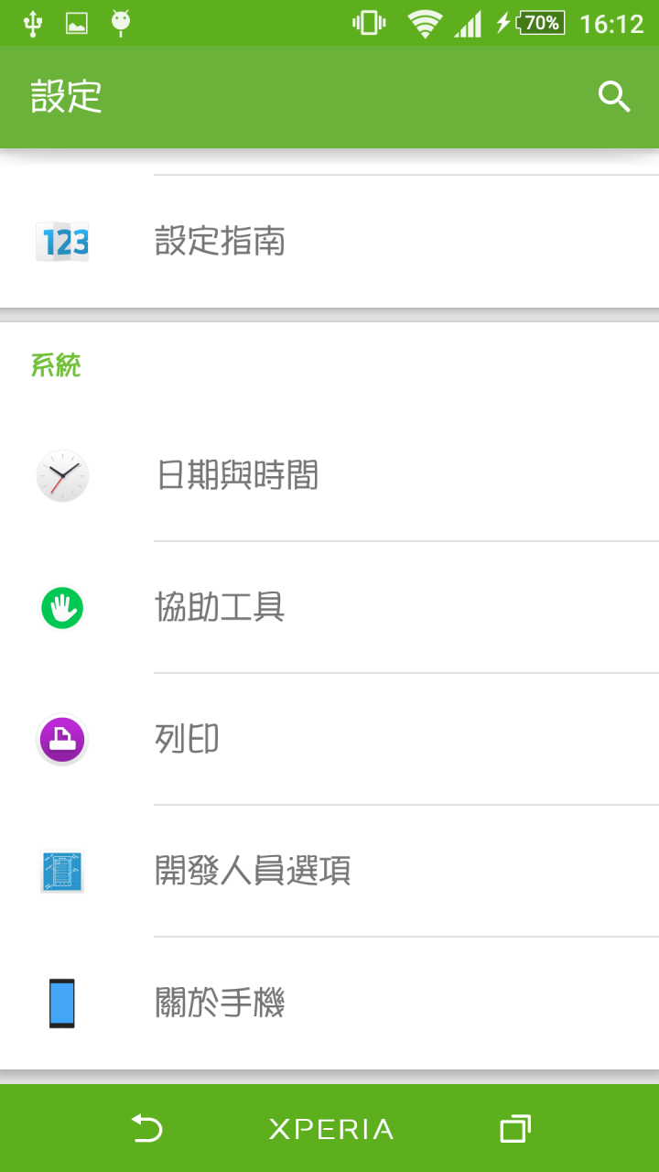
Task: Tap the 設定 title in header
Action: pyautogui.click(x=67, y=96)
